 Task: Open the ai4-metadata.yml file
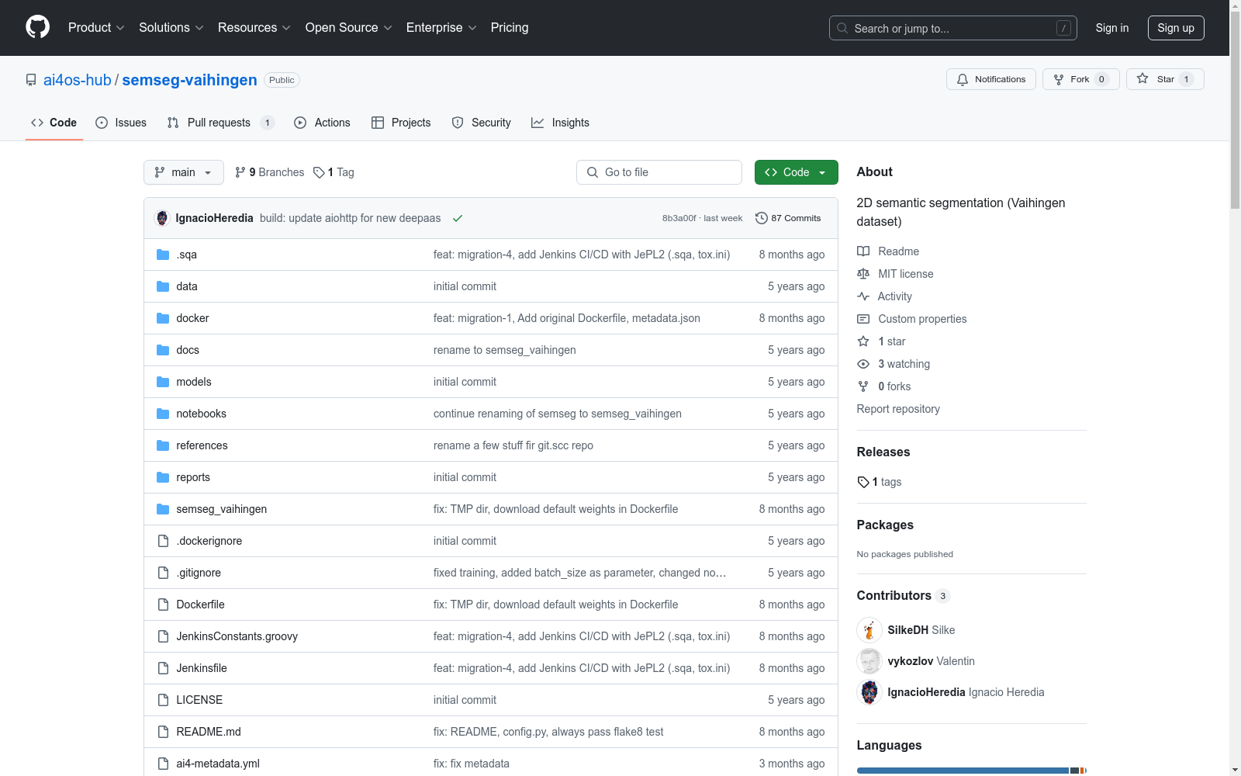pos(218,764)
